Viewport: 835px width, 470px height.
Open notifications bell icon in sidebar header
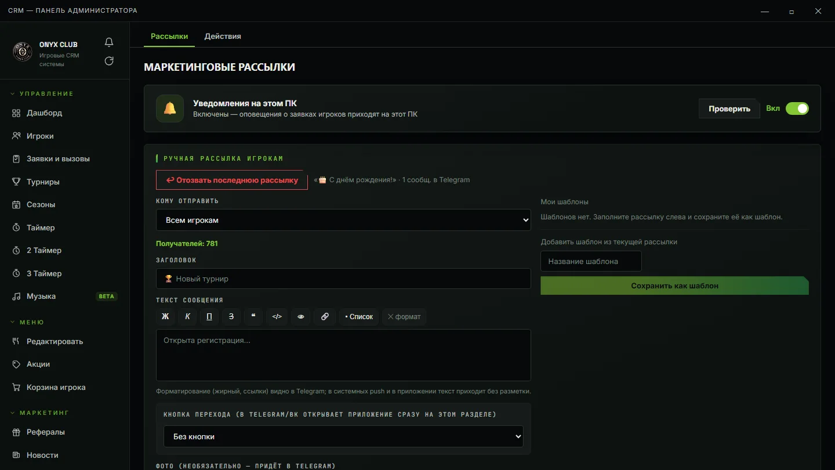click(109, 42)
